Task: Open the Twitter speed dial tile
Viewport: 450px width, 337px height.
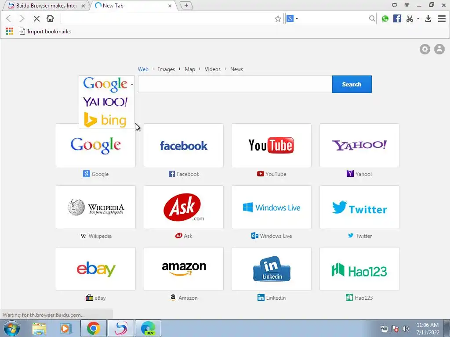Action: (359, 207)
